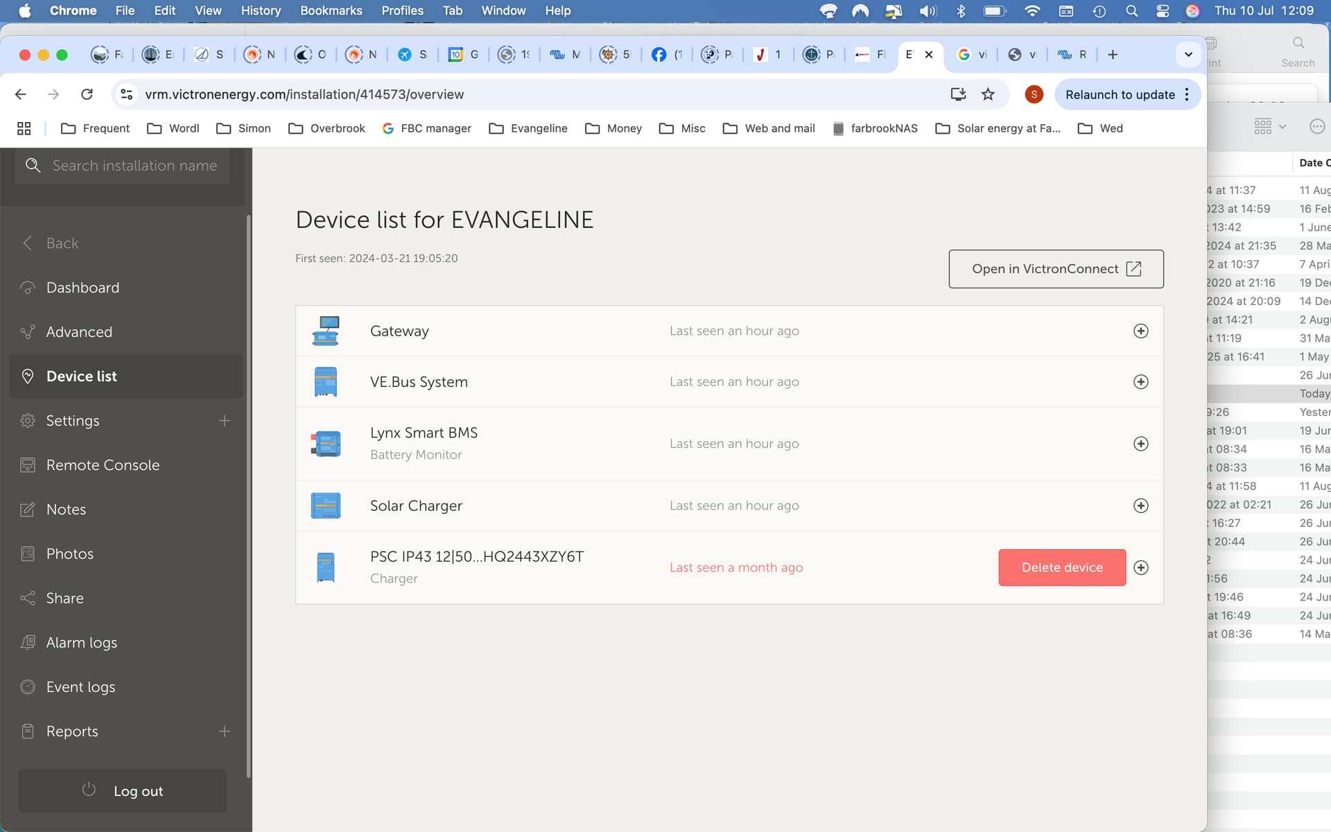
Task: Open the Chrome three-dot menu
Action: [x=1187, y=94]
